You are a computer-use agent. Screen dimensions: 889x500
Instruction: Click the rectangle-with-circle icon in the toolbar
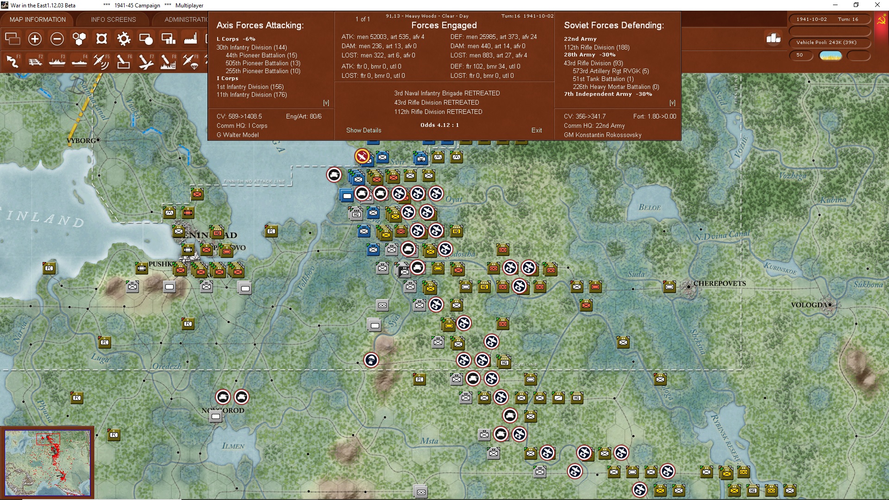146,39
